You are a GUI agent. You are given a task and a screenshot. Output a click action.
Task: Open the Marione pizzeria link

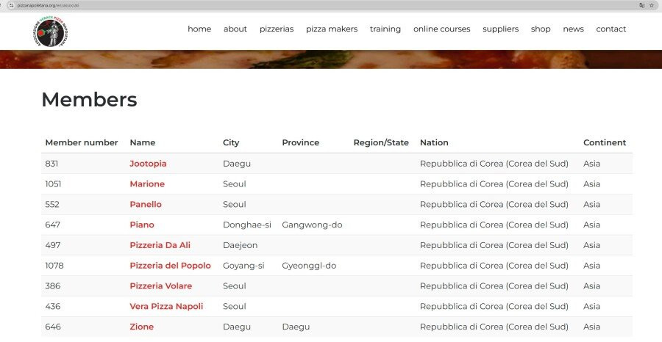click(x=147, y=184)
